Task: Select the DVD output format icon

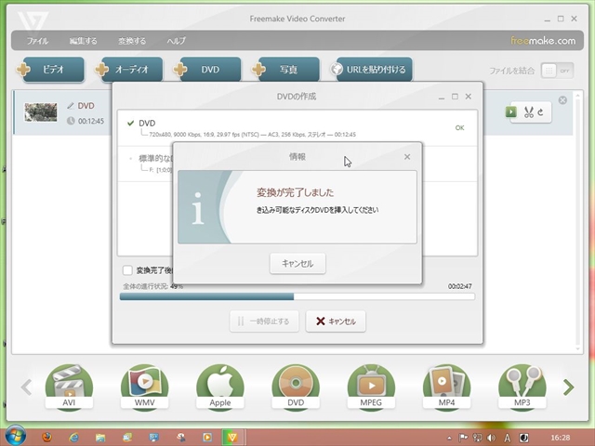Action: tap(296, 386)
